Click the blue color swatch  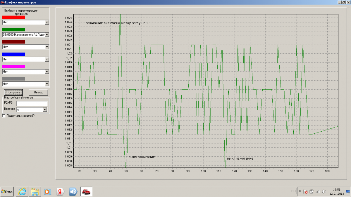point(13,54)
